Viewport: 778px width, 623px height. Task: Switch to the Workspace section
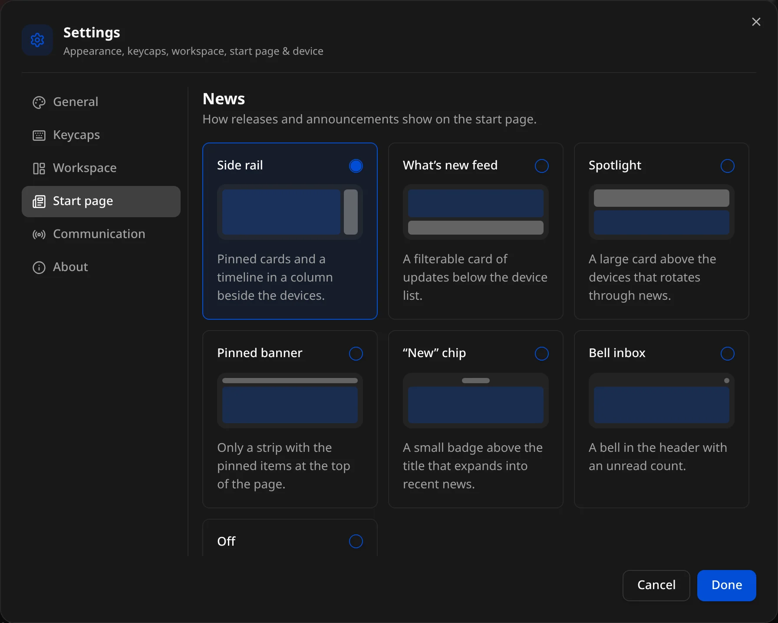point(101,169)
